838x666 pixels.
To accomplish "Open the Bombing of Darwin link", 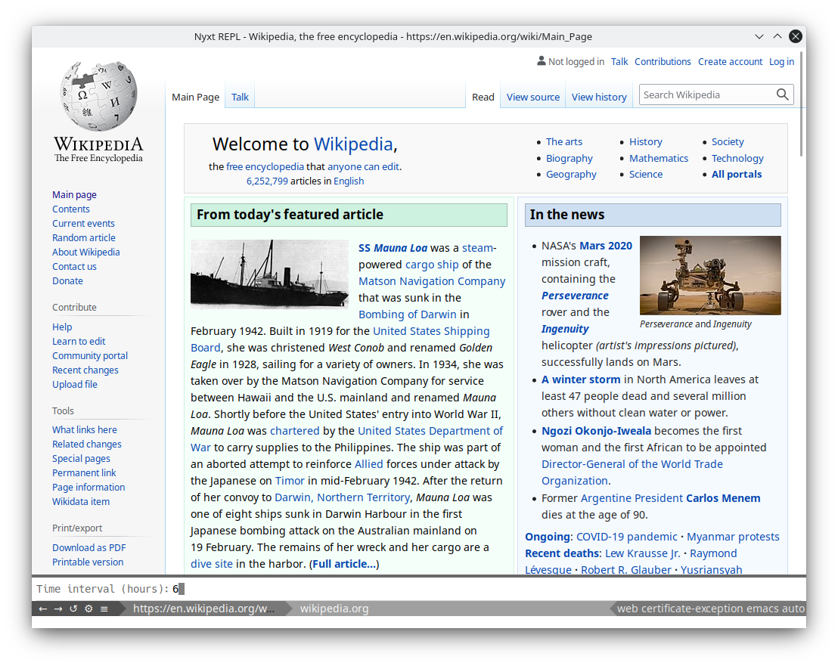I will coord(408,314).
